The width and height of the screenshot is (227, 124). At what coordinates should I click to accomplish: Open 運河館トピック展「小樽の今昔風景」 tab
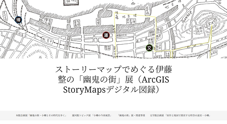click(92, 116)
